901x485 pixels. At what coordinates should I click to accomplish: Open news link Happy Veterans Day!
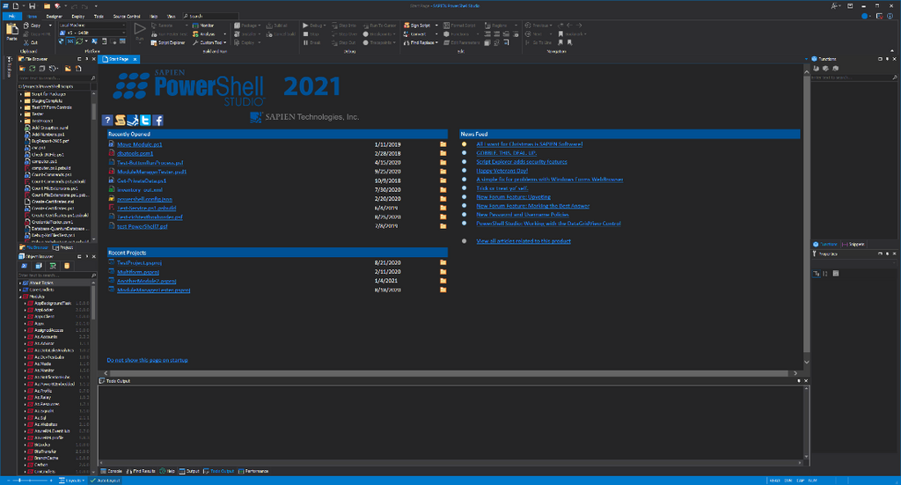point(502,171)
